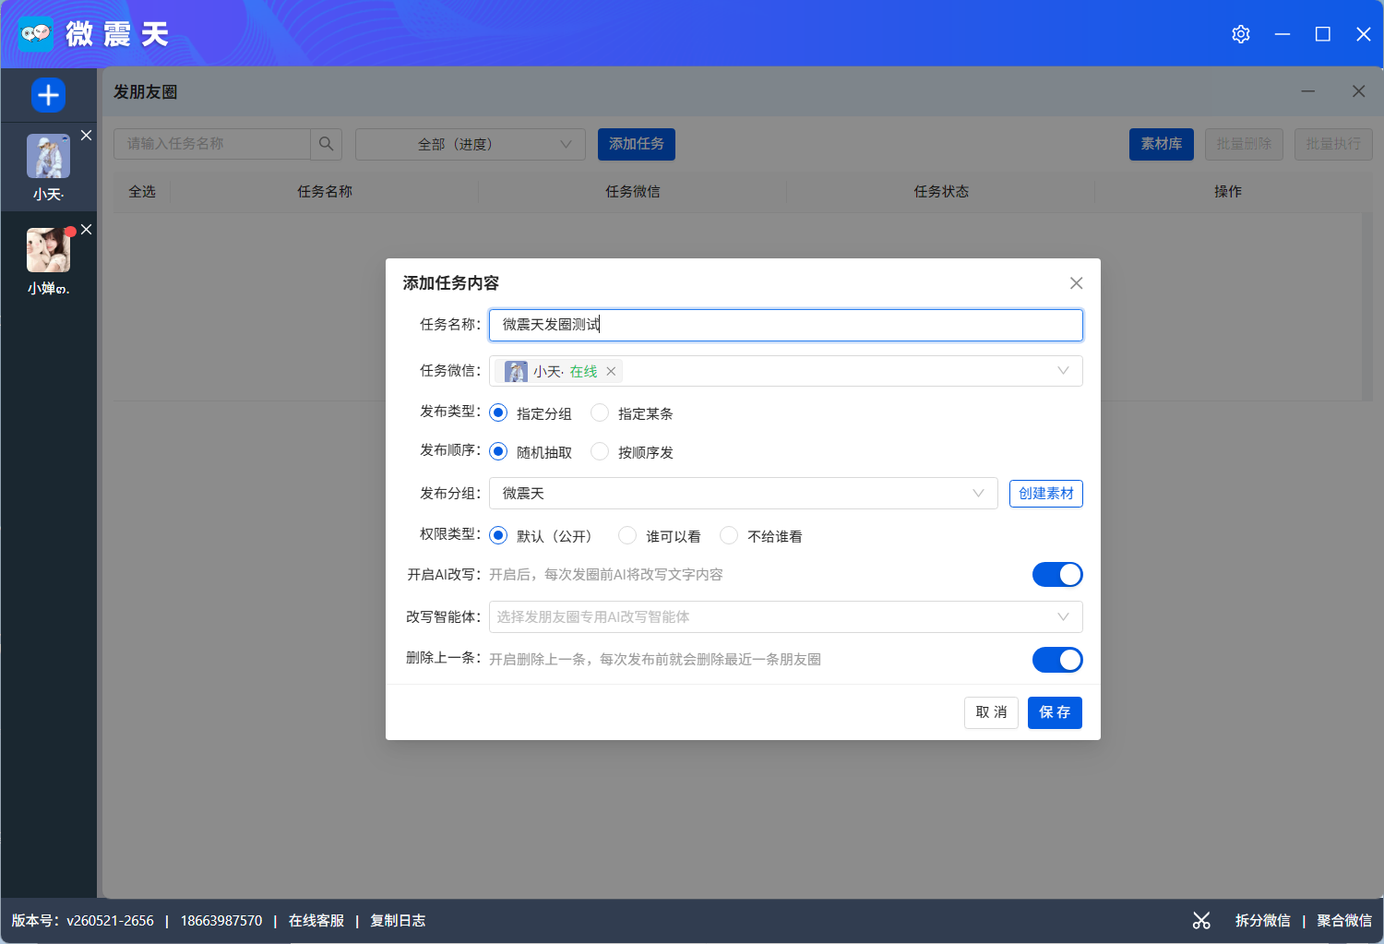The height and width of the screenshot is (944, 1384).
Task: Click 复制日志 in the status bar
Action: pos(398,920)
